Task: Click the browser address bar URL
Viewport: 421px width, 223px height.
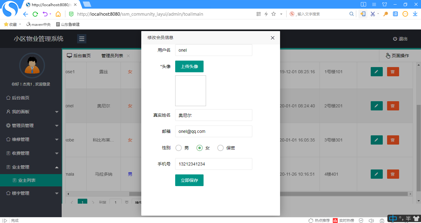Action: pos(140,14)
